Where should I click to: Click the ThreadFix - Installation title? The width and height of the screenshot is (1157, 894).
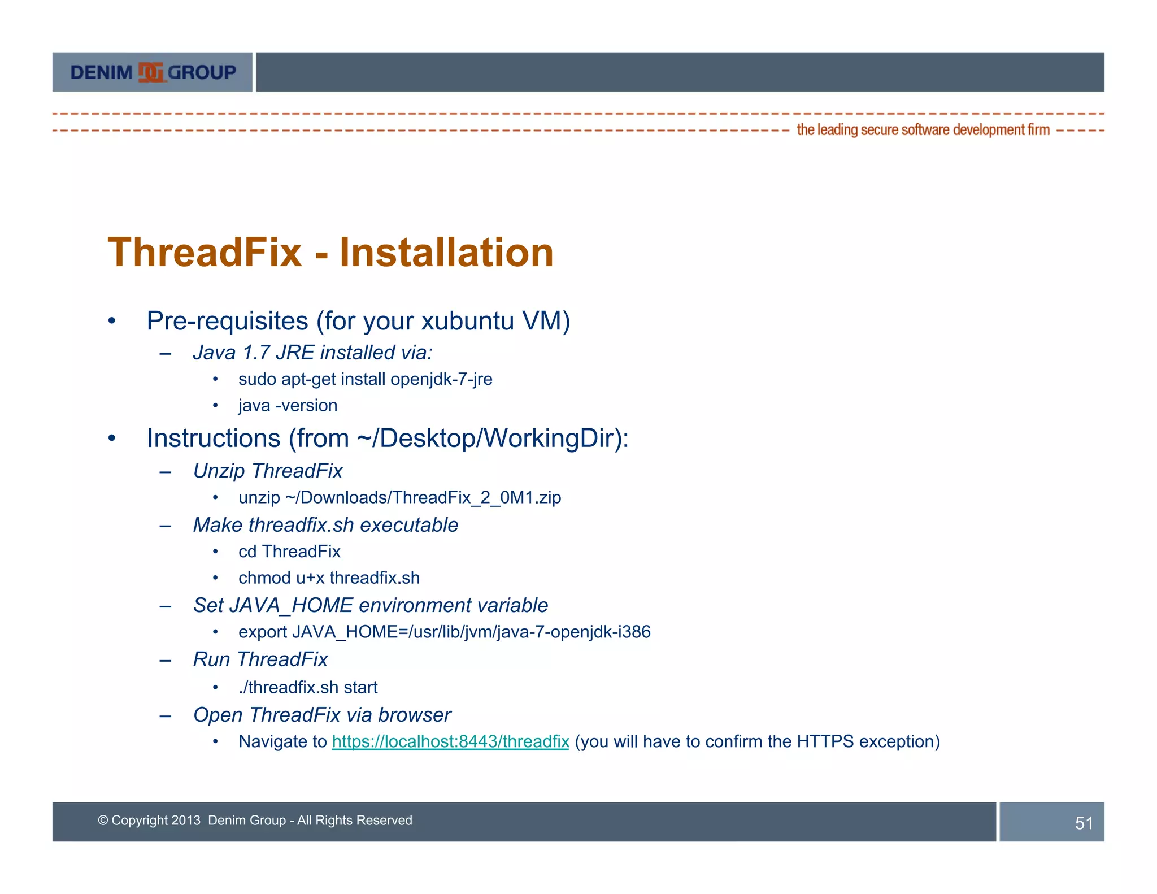(x=330, y=253)
